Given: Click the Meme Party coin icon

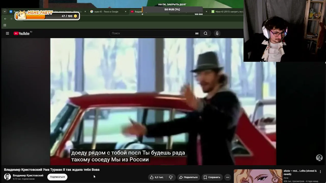Looking at the screenshot, I should (75, 16).
